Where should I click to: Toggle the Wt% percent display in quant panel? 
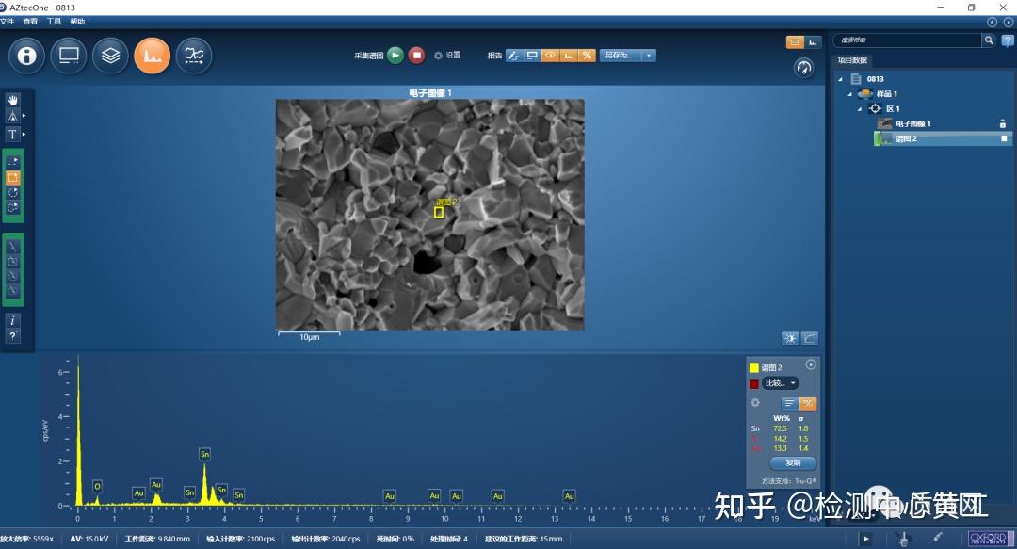click(x=808, y=404)
